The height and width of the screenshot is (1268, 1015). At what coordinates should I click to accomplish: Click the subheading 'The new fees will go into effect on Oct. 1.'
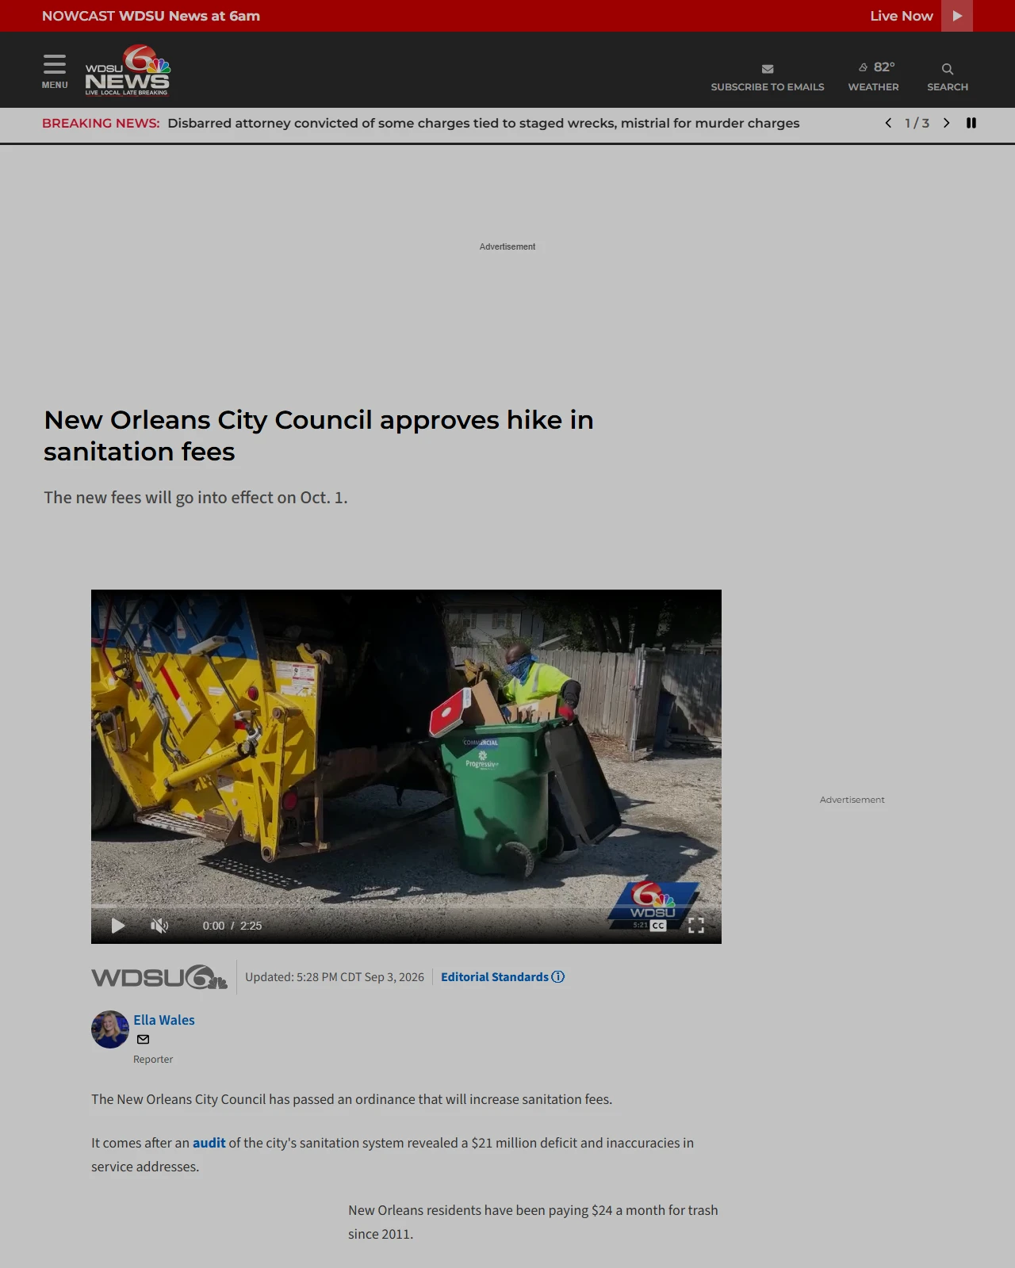[x=196, y=498]
